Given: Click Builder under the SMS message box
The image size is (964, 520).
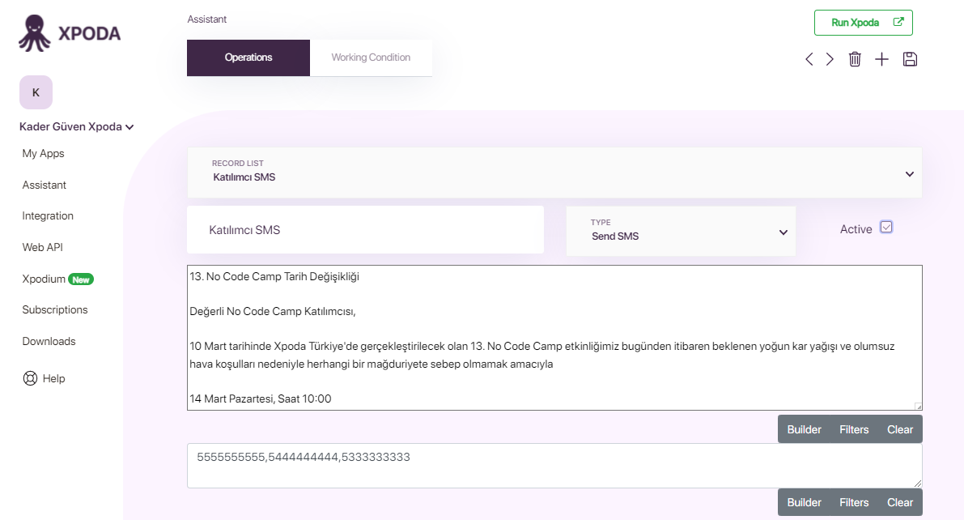Looking at the screenshot, I should tap(805, 429).
